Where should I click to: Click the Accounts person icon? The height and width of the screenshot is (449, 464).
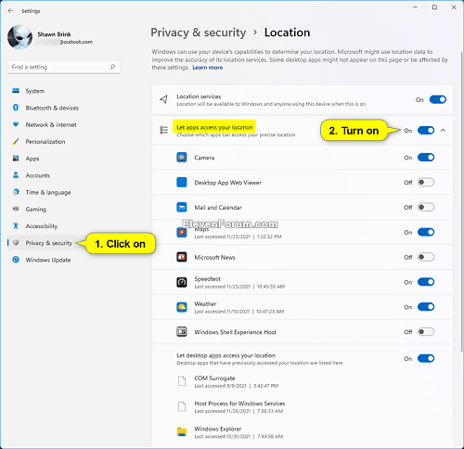[16, 175]
